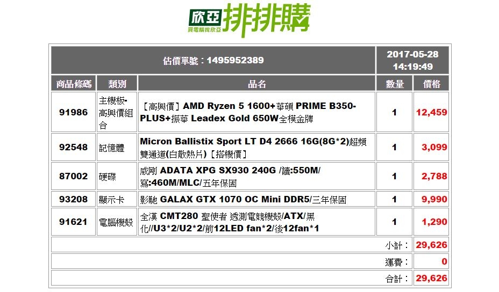Image resolution: width=499 pixels, height=292 pixels.
Task: Click the price 12,459
Action: point(432,112)
